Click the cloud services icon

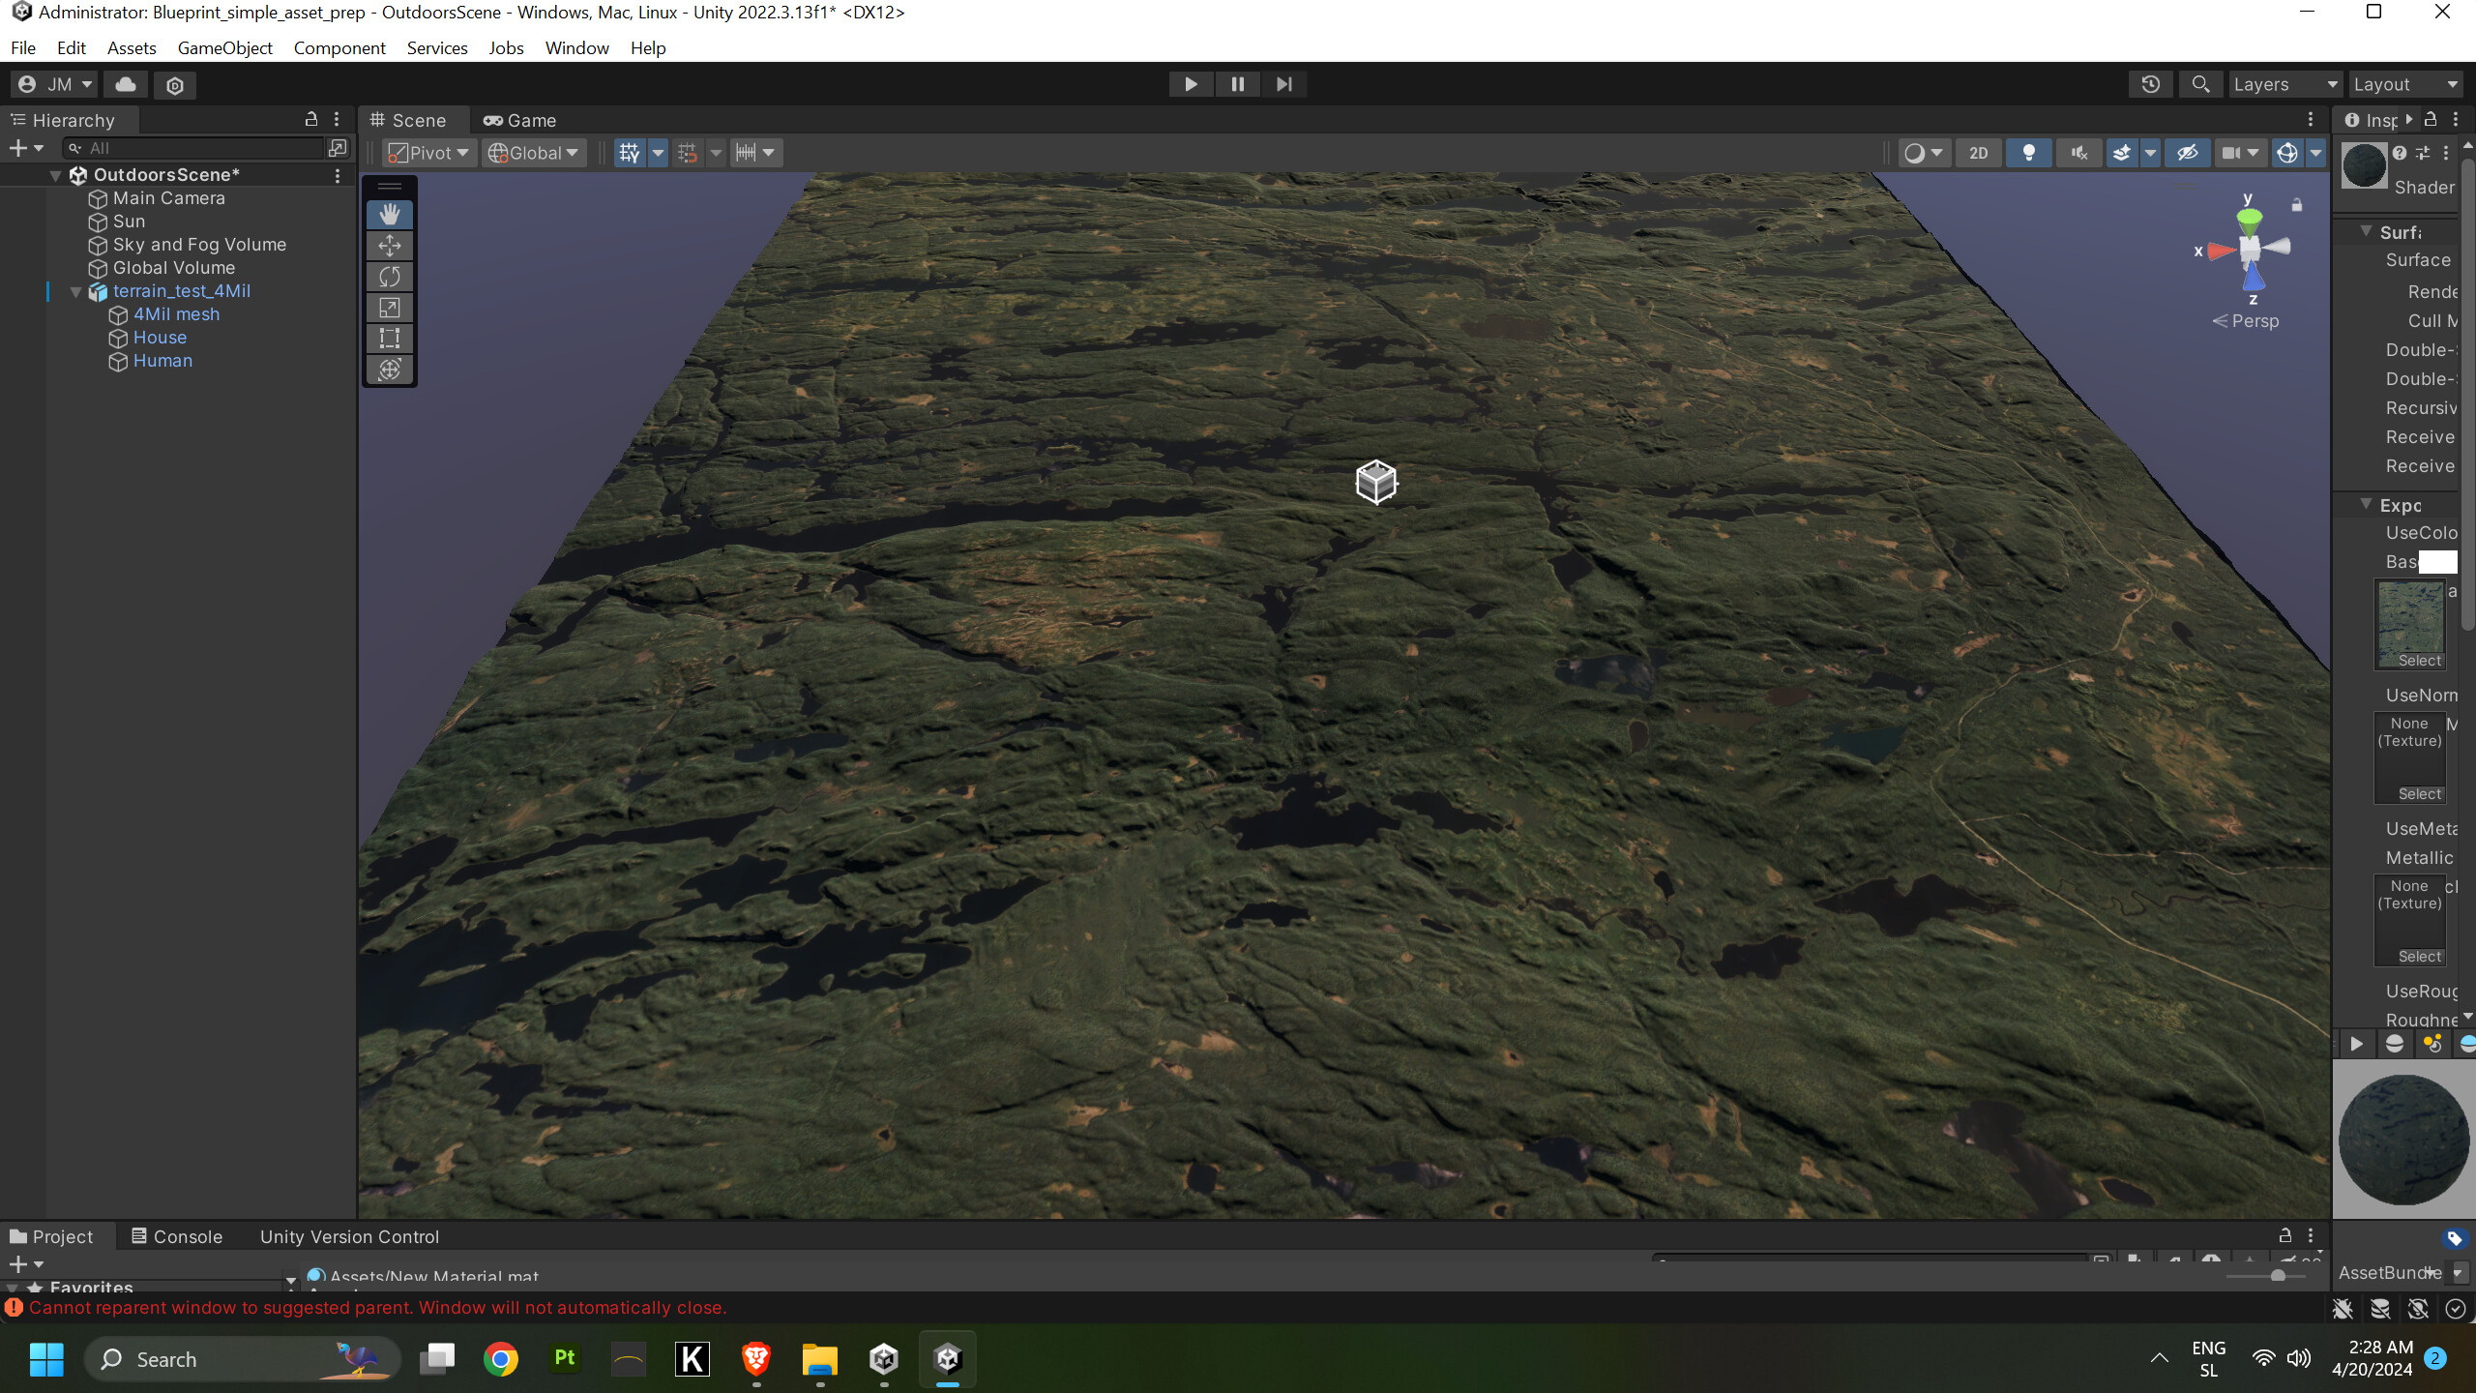point(126,84)
